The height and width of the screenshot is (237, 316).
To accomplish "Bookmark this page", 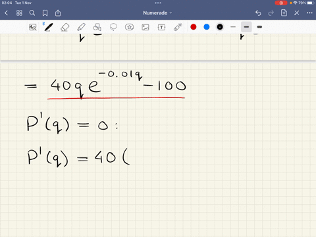I will tap(45, 13).
